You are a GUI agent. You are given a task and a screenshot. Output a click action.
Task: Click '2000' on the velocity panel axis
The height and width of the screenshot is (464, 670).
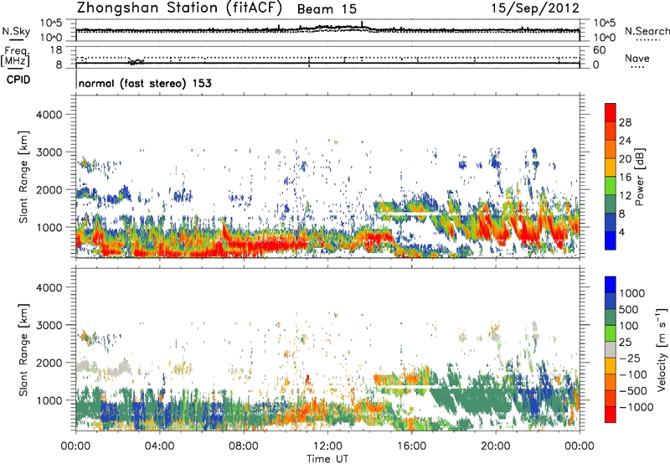[x=49, y=363]
